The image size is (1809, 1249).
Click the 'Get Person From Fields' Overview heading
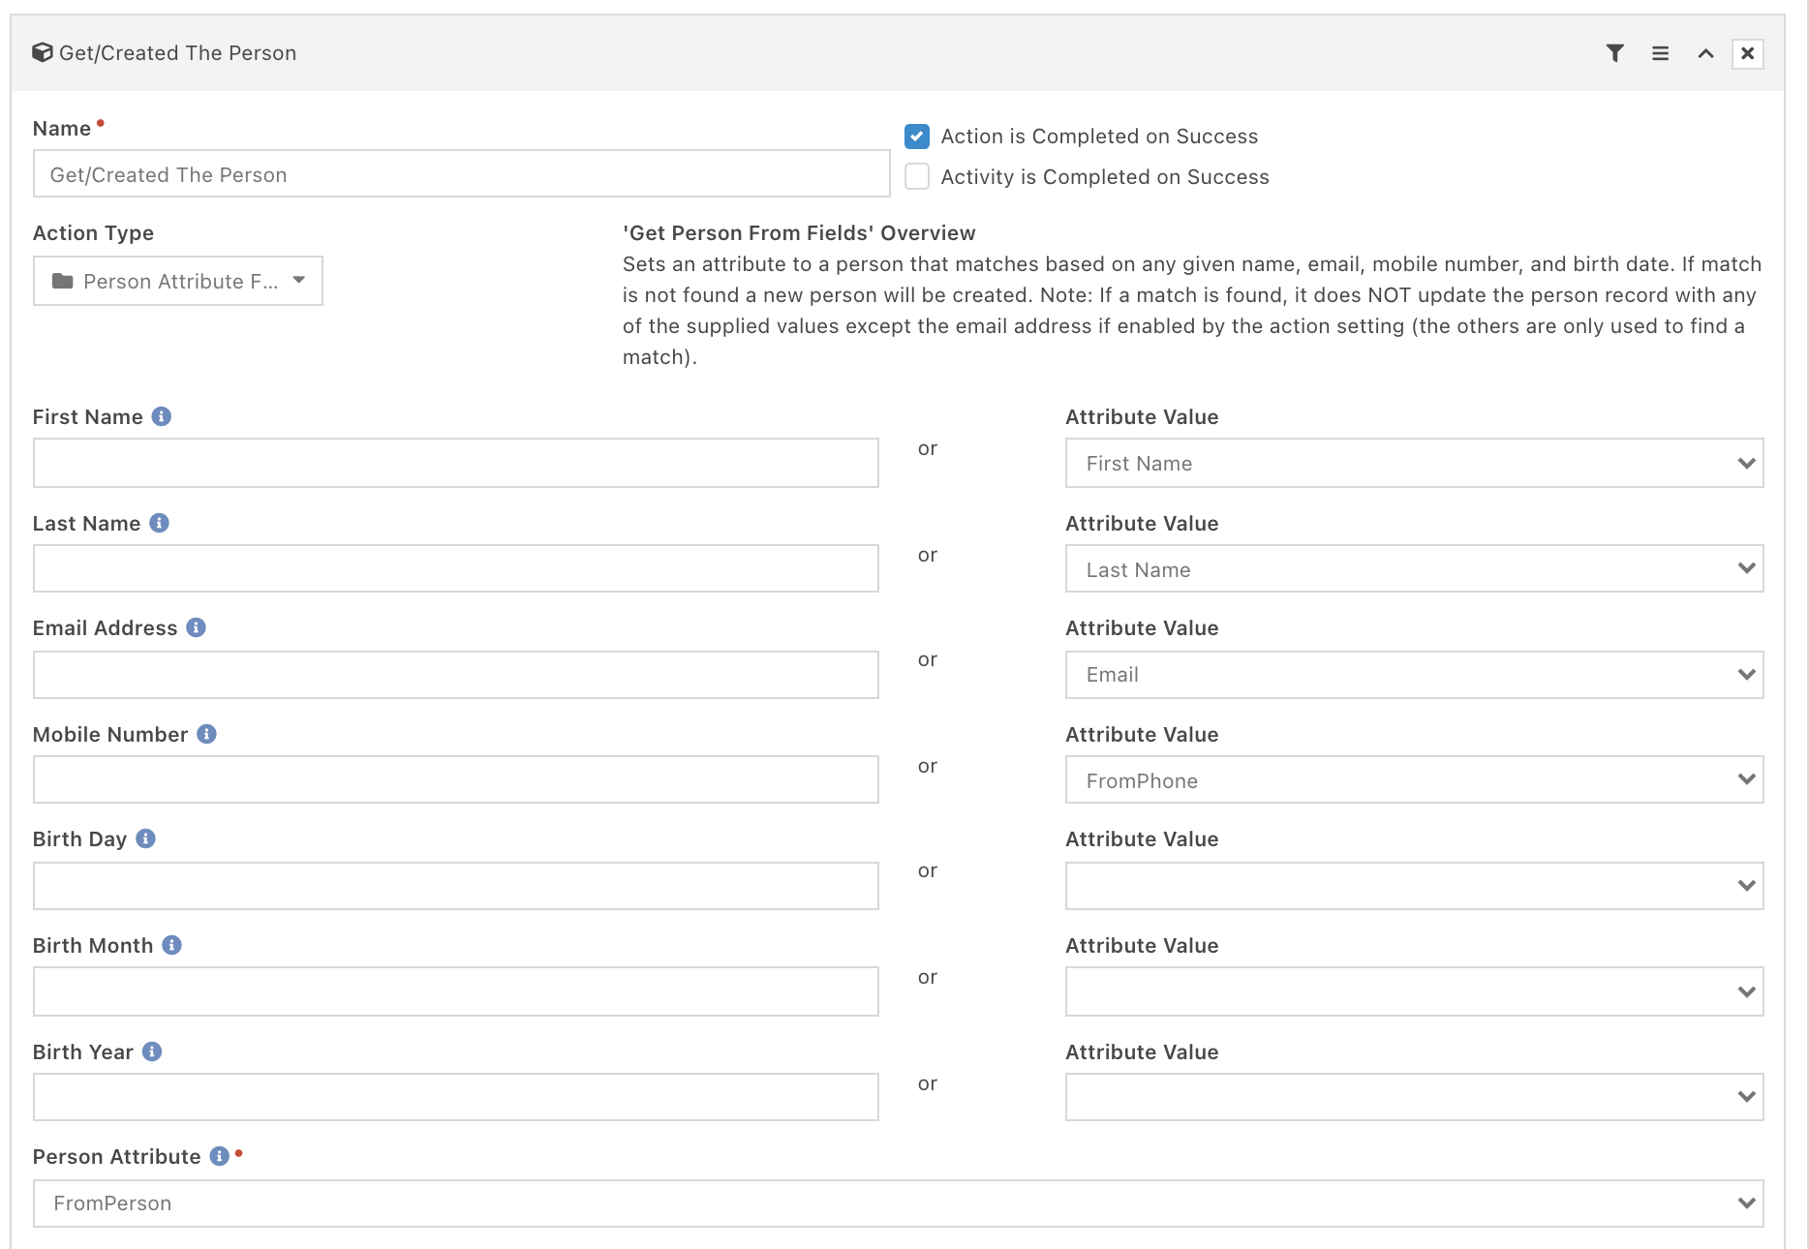pyautogui.click(x=799, y=233)
